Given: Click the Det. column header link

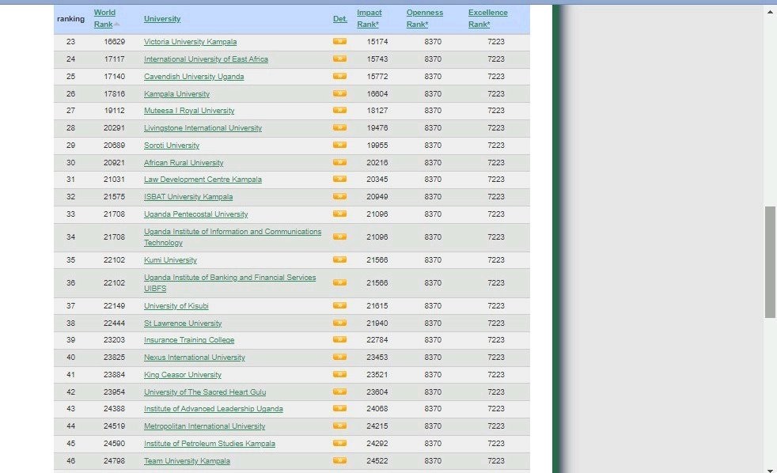Looking at the screenshot, I should click(x=339, y=19).
